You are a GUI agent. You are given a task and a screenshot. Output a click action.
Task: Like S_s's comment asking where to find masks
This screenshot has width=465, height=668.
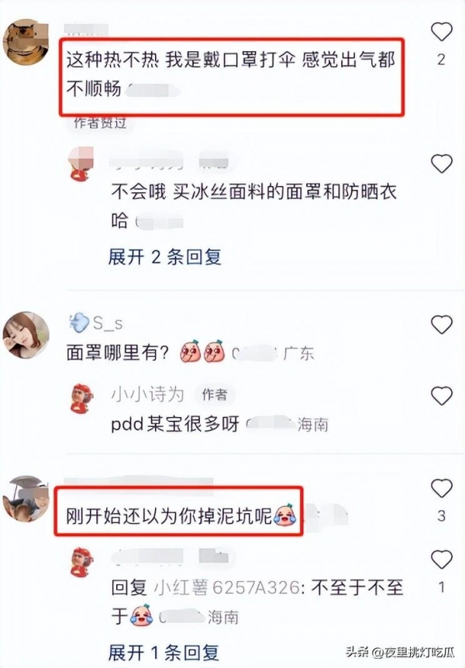pos(442,325)
